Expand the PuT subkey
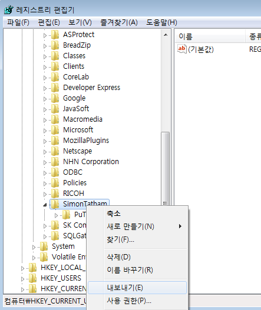 point(56,215)
